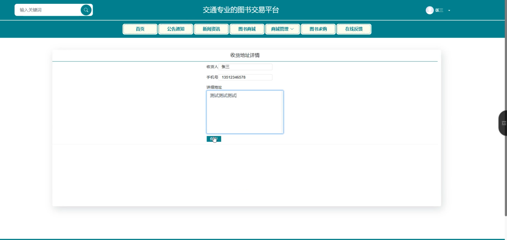Open the 在线反馈 nav item

point(354,29)
